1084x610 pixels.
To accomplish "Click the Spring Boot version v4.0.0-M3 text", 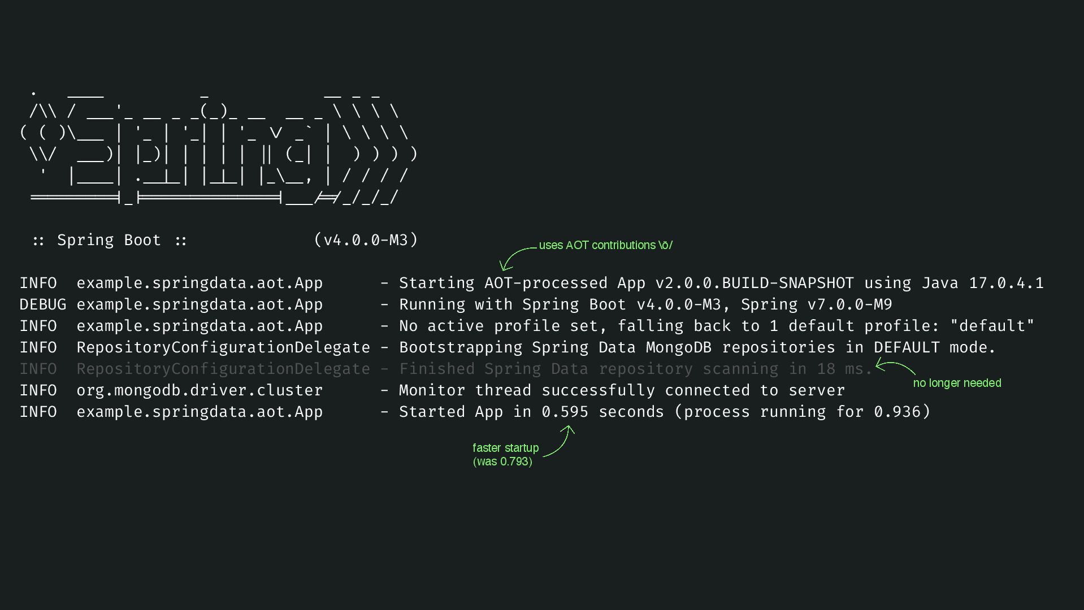I will tap(366, 240).
